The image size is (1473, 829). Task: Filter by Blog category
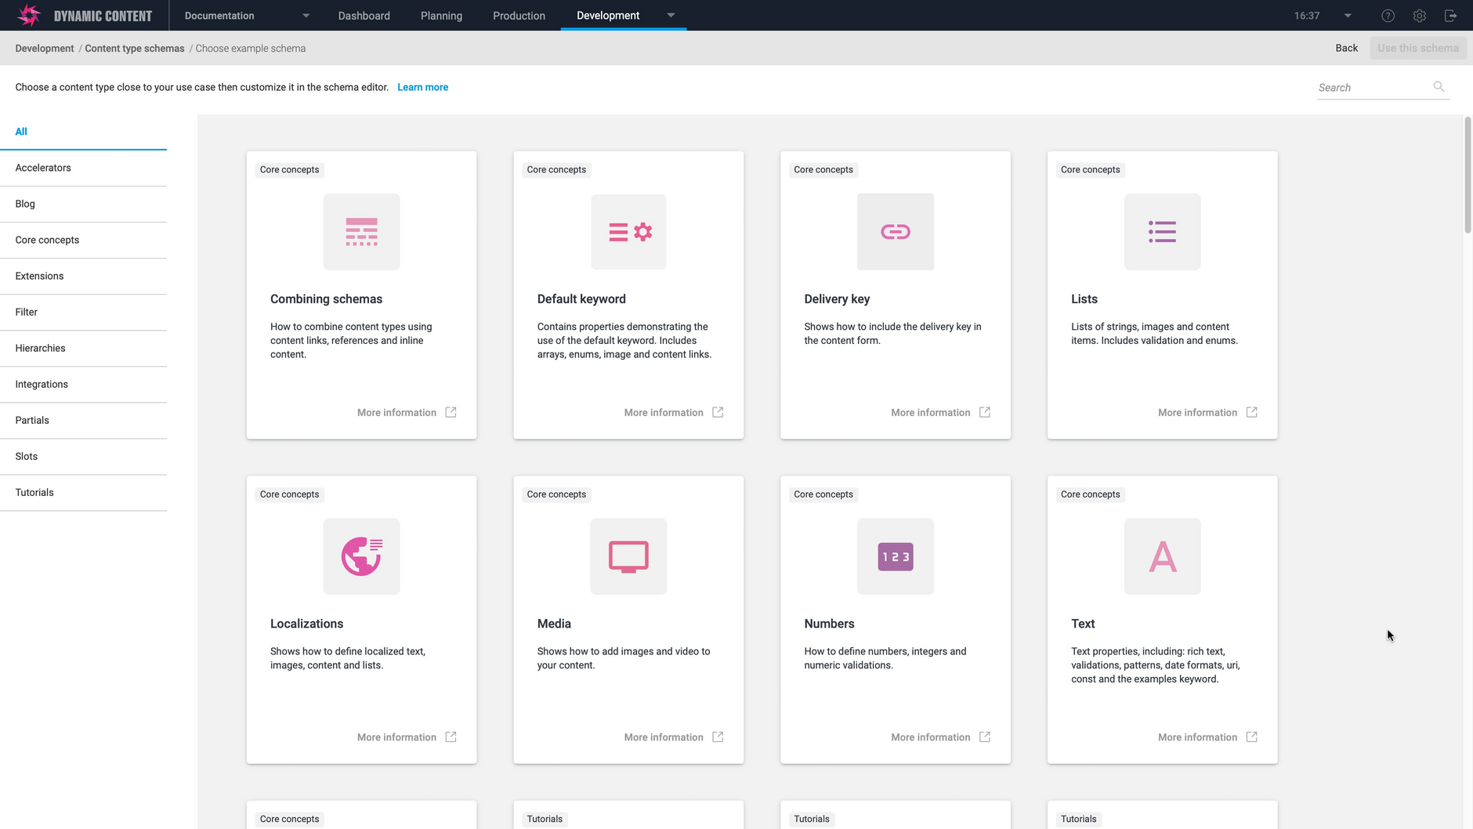click(83, 204)
